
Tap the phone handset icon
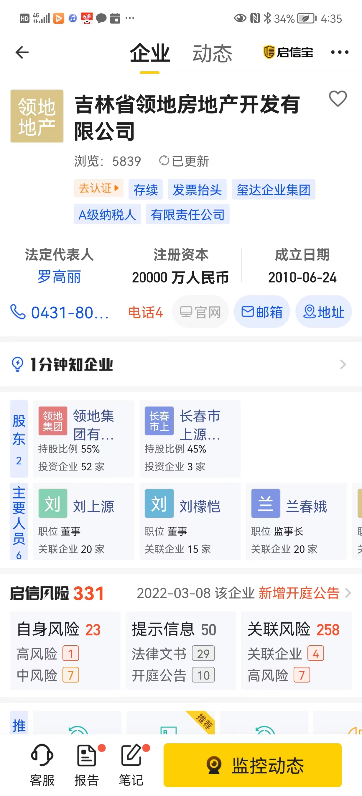18,312
